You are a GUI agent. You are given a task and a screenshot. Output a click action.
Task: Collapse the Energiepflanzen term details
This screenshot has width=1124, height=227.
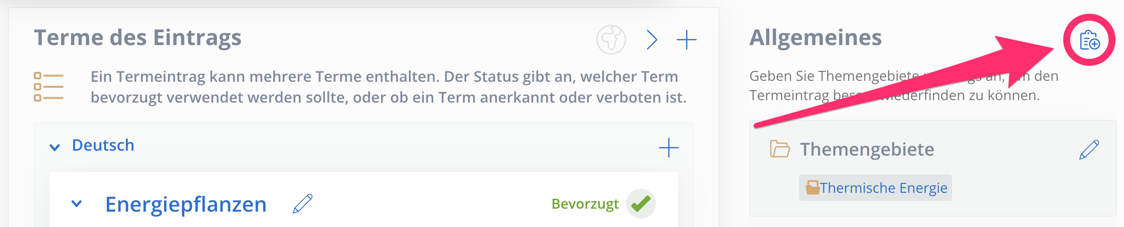click(x=77, y=204)
